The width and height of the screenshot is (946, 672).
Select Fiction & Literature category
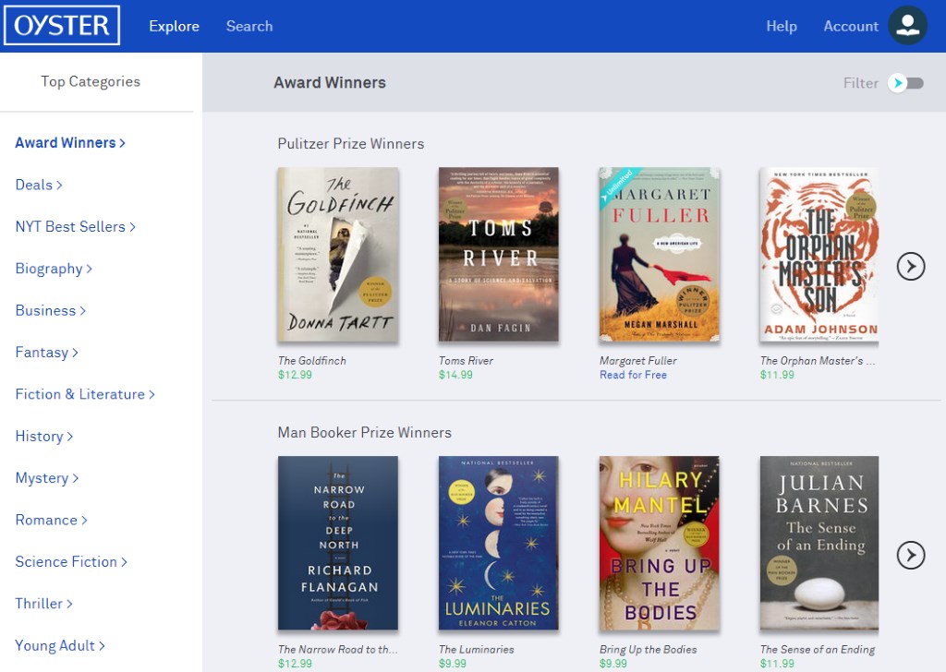(85, 394)
